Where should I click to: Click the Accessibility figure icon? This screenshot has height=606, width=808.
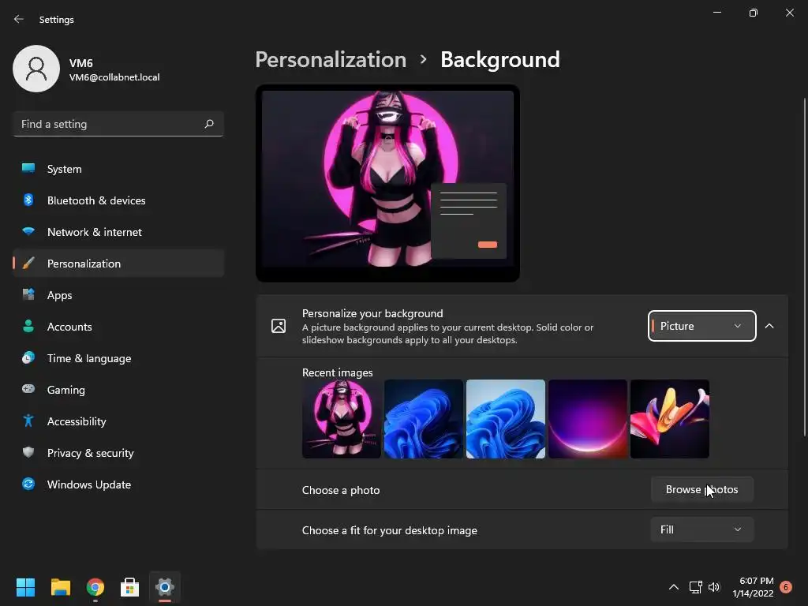coord(28,421)
